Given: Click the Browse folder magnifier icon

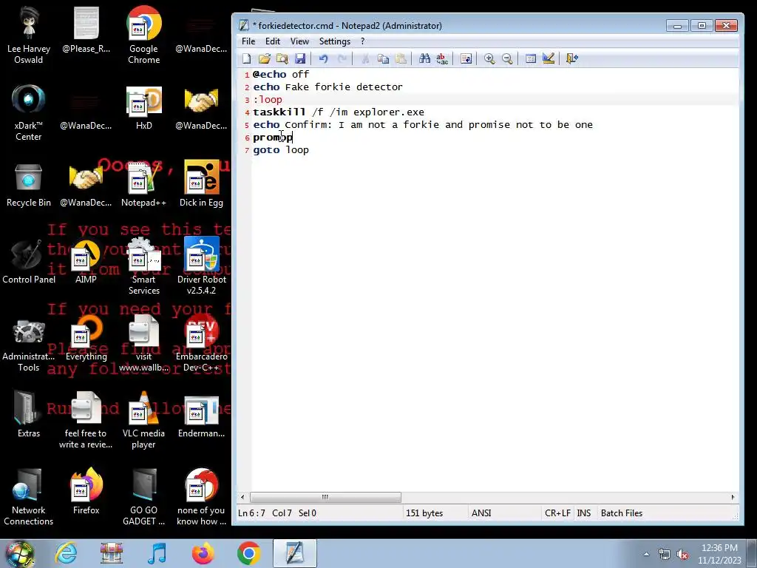Looking at the screenshot, I should click(282, 59).
